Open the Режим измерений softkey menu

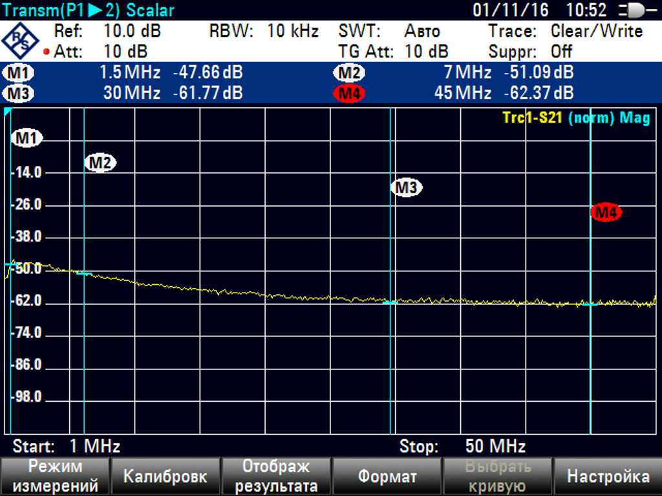point(55,477)
